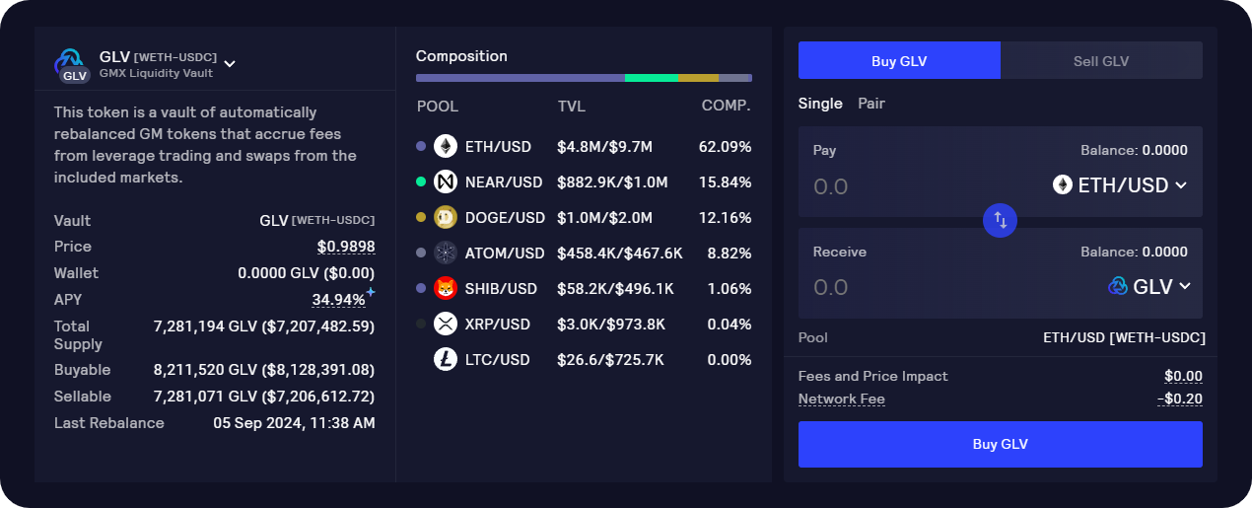Screen dimensions: 1252x508
Task: Click the Pool value ETH/USD [WETH-USDC]
Action: pyautogui.click(x=1124, y=337)
